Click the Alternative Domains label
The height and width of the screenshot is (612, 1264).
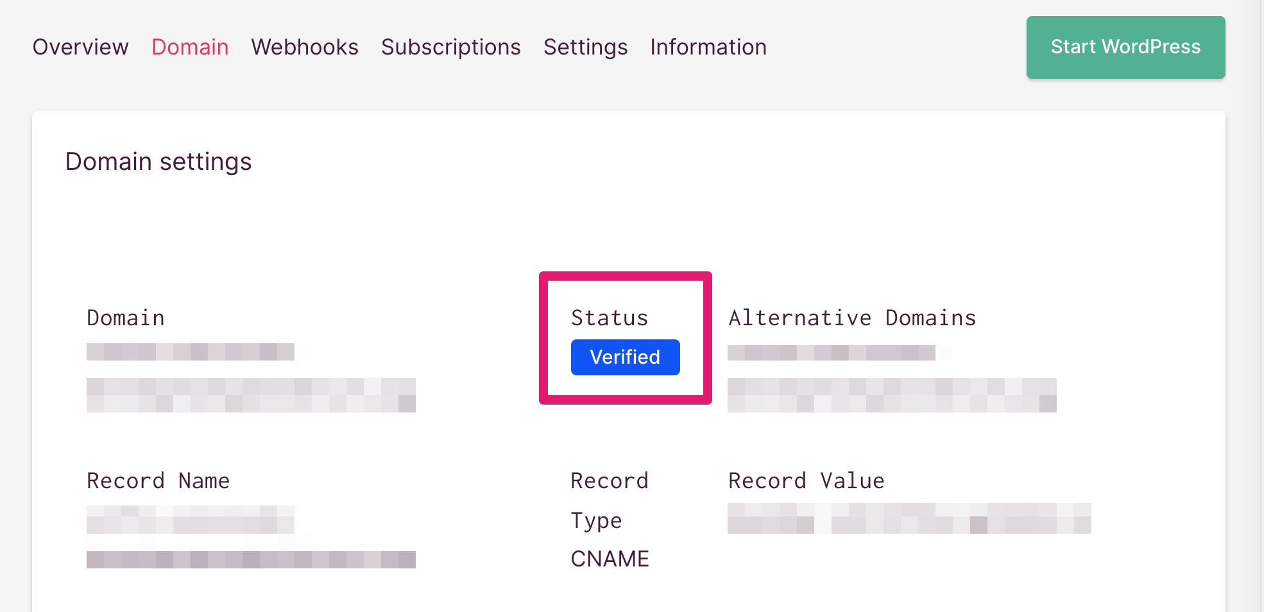point(852,318)
